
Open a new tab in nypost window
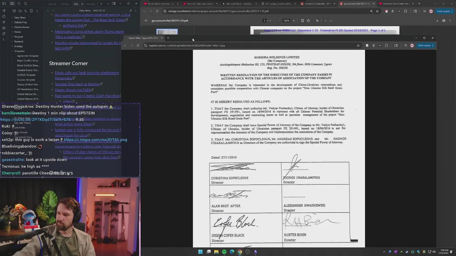tap(168, 38)
